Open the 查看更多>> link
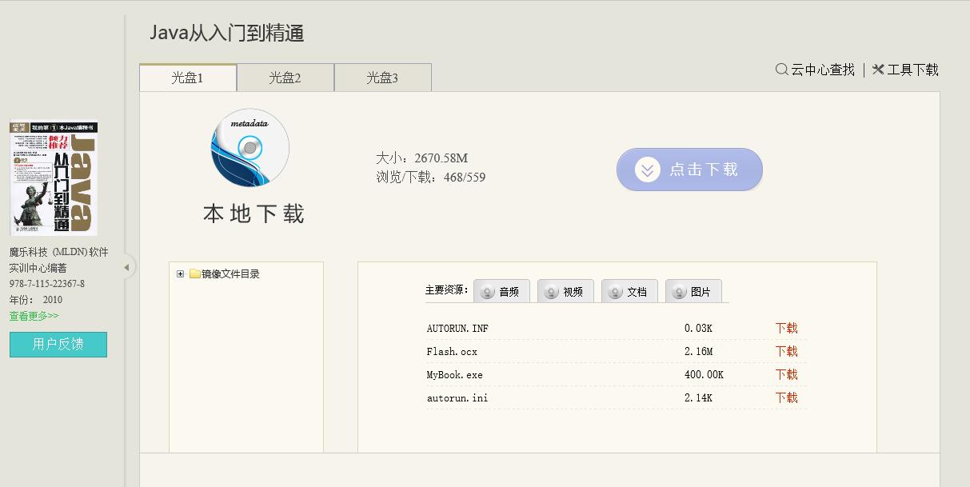970x487 pixels. (x=34, y=316)
